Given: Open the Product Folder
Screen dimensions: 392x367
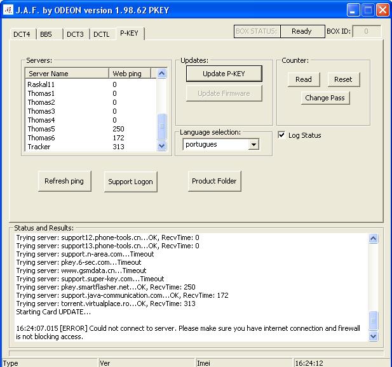Looking at the screenshot, I should pos(214,181).
